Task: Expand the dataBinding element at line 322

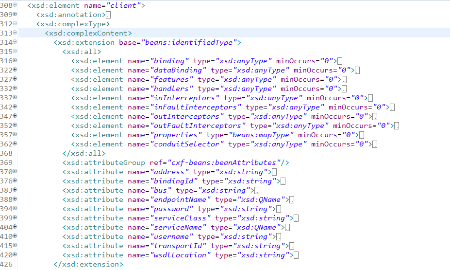Action: 15,69
